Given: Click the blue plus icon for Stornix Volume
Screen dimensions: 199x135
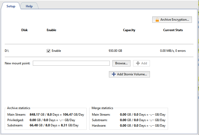Looking at the screenshot, I should [113, 74].
